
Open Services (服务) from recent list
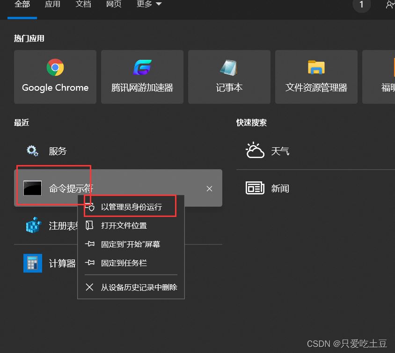click(x=58, y=151)
